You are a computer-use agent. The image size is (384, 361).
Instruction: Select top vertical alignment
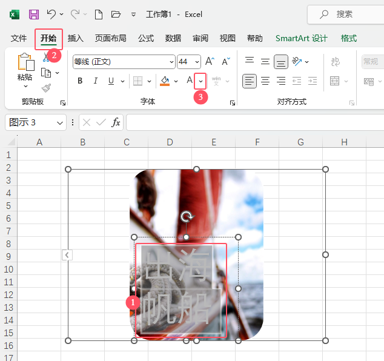(x=250, y=60)
